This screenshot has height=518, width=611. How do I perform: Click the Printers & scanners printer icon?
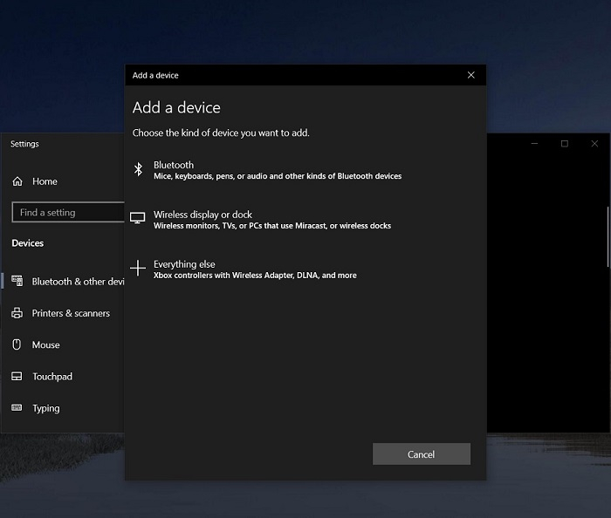[x=17, y=313]
